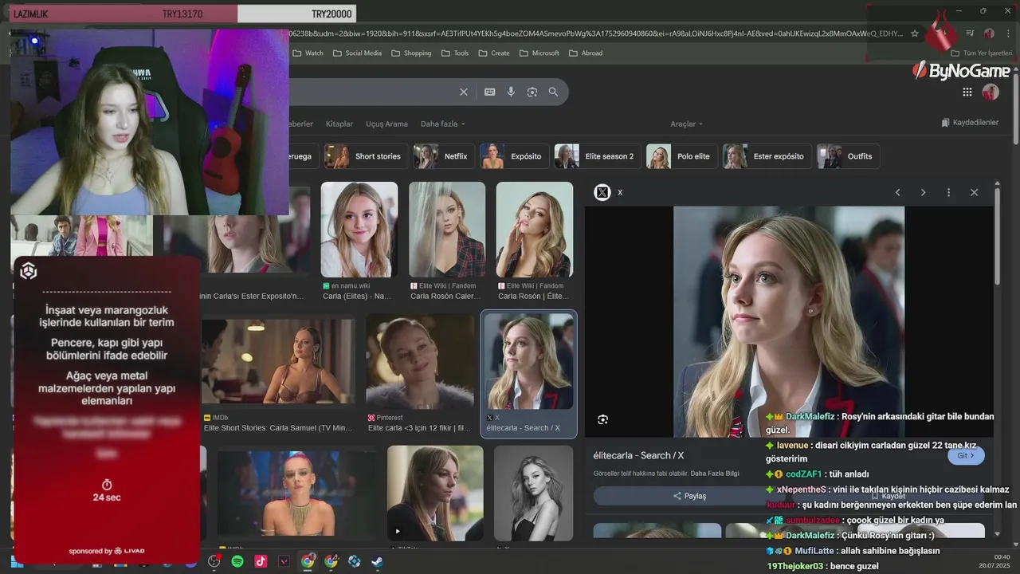This screenshot has height=574, width=1020.
Task: Click the image preview panel scrollbar
Action: [x=998, y=235]
